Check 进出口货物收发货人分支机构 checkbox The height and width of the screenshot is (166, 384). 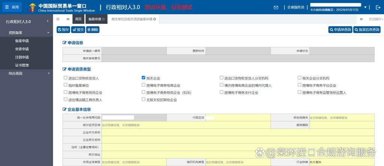coord(221,78)
